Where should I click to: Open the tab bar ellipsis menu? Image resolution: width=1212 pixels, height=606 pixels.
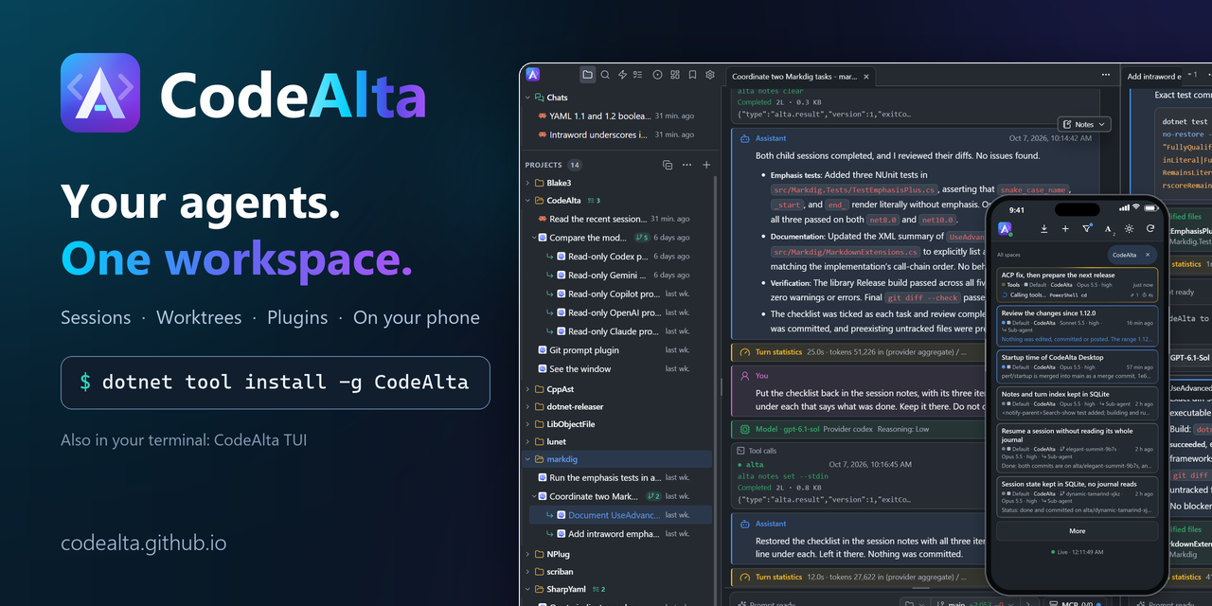[1105, 75]
